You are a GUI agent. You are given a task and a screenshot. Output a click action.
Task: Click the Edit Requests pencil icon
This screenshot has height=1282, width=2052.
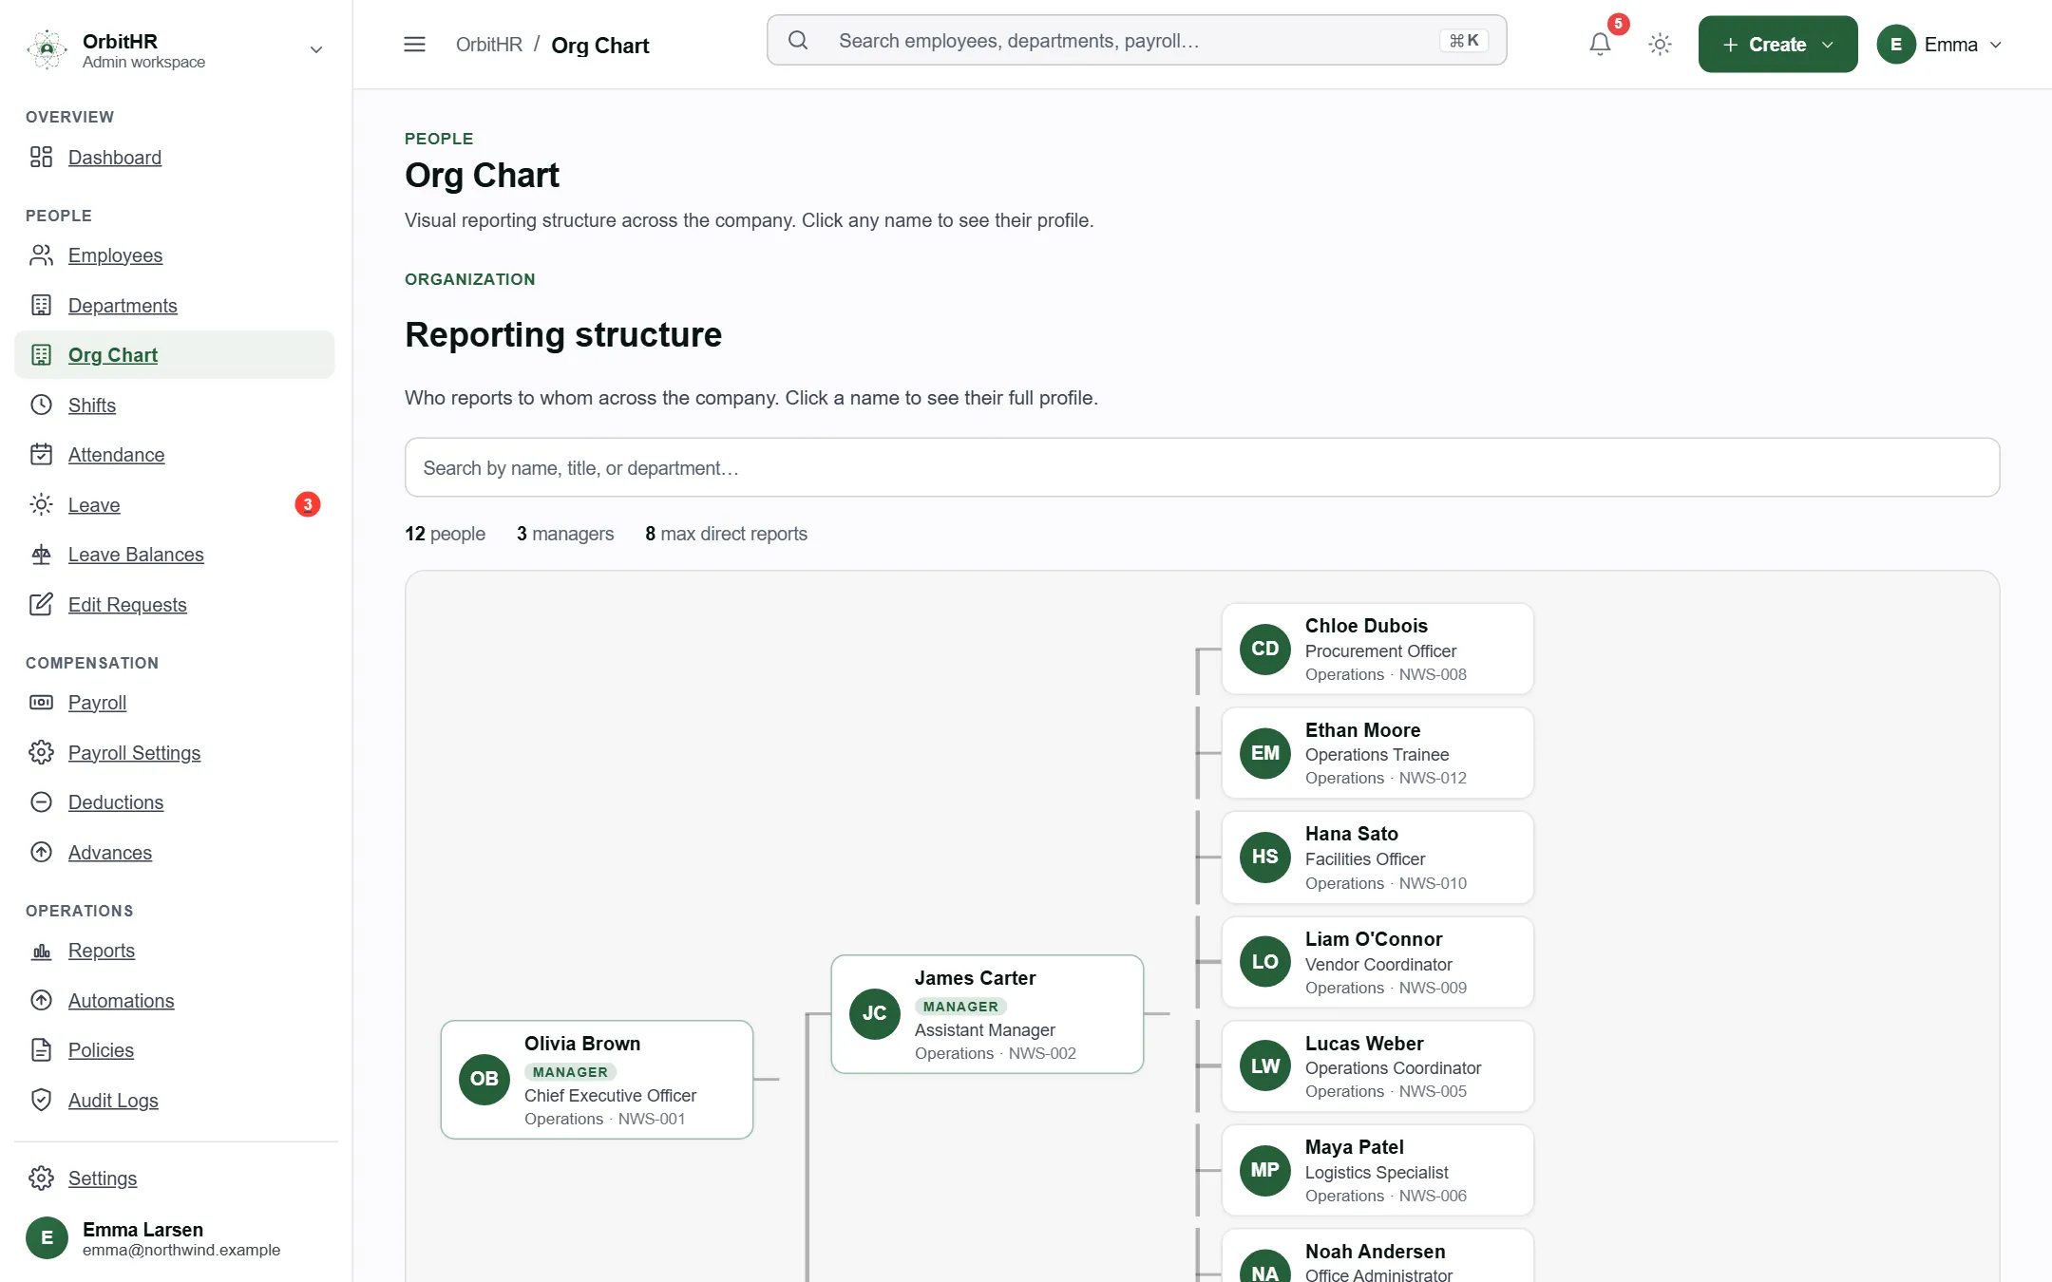pos(41,604)
